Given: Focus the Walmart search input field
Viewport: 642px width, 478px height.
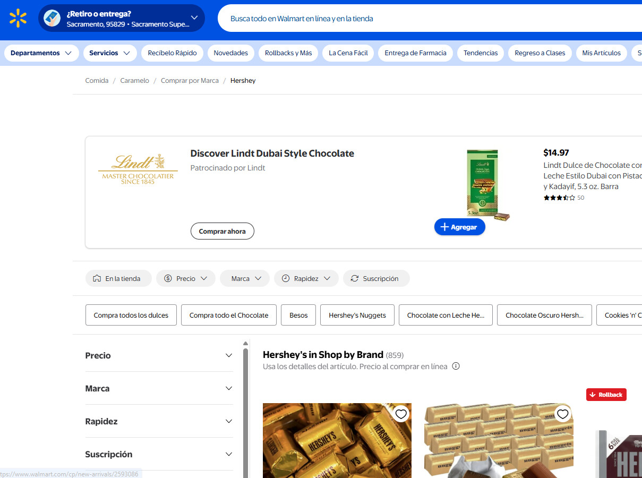Looking at the screenshot, I should click(430, 19).
